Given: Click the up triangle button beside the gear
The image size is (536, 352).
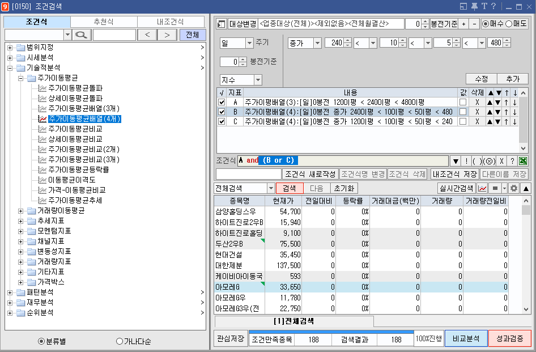Looking at the screenshot, I should tap(526, 188).
